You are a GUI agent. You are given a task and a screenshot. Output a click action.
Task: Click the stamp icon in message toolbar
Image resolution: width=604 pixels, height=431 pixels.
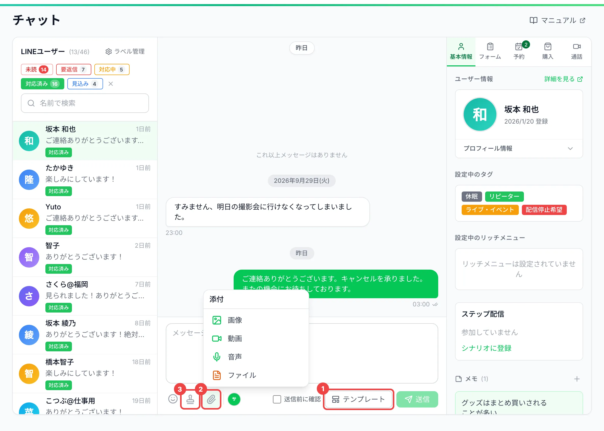tap(190, 399)
